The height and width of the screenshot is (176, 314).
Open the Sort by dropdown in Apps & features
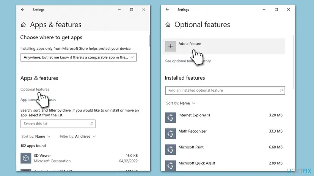pyautogui.click(x=36, y=136)
